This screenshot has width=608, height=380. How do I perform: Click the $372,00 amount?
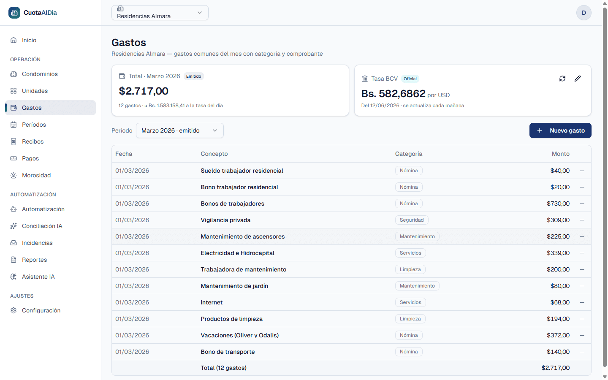point(558,335)
